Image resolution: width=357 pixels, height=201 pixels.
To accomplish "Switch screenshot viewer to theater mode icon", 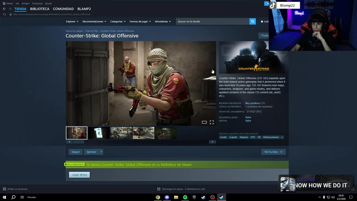I will 204,122.
